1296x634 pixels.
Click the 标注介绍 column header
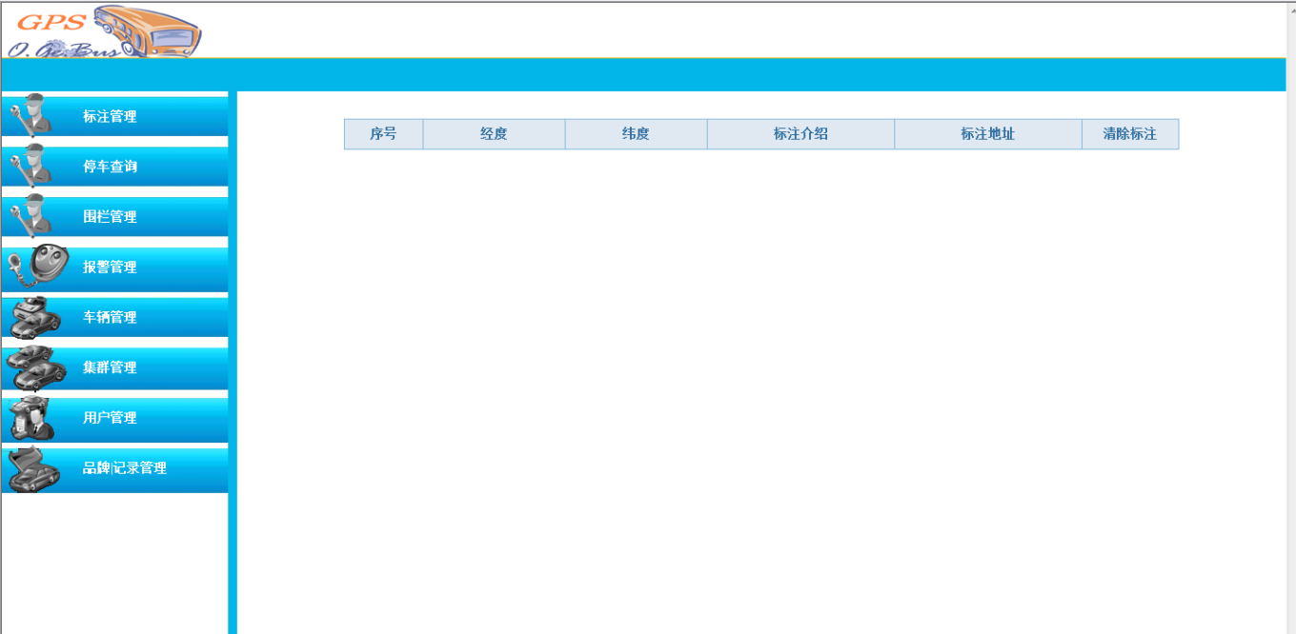pyautogui.click(x=800, y=134)
